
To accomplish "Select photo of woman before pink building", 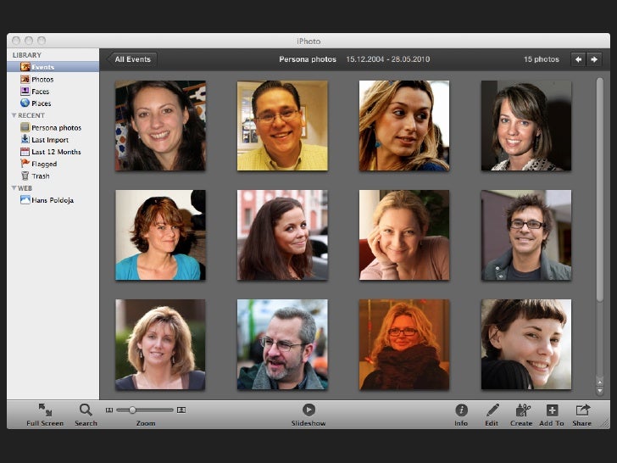I will [282, 235].
